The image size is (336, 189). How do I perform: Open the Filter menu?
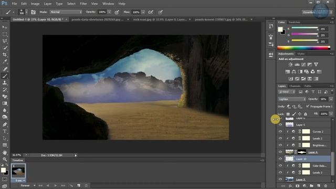(83, 4)
